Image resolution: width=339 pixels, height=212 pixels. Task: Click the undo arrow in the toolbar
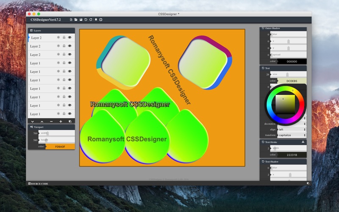(x=86, y=20)
